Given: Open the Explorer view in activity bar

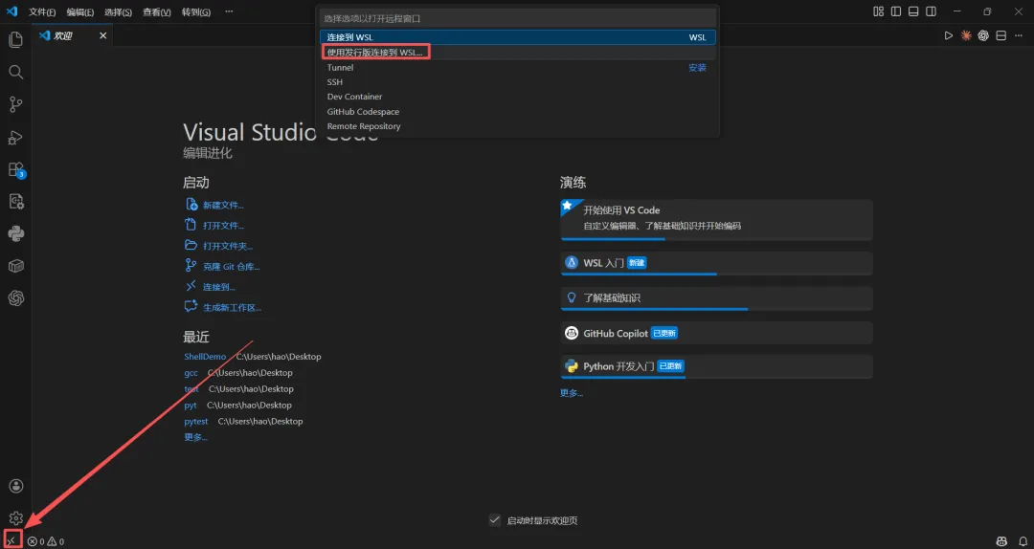Looking at the screenshot, I should pyautogui.click(x=15, y=39).
